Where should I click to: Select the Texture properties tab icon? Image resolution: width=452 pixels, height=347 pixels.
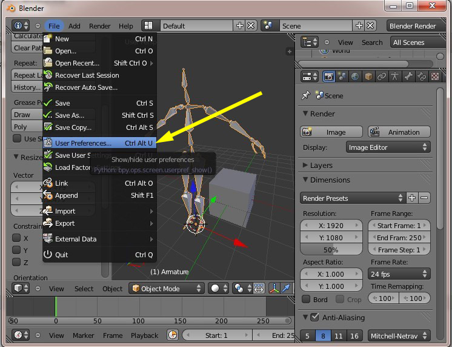pos(434,76)
